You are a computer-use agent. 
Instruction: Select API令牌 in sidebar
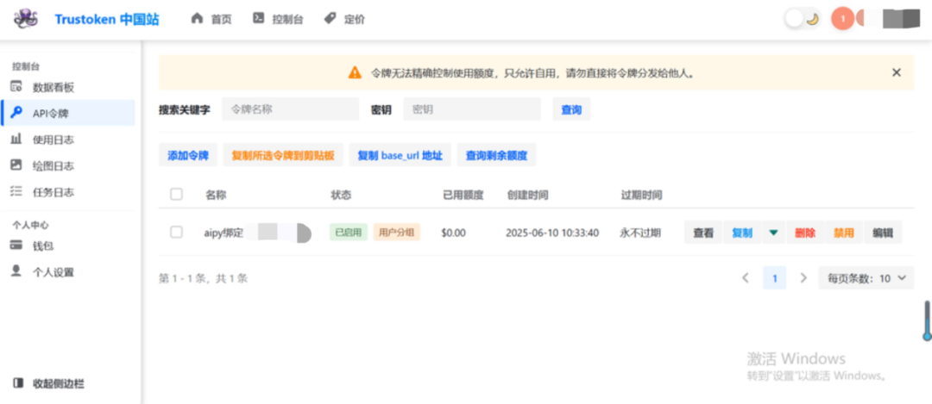pyautogui.click(x=68, y=114)
